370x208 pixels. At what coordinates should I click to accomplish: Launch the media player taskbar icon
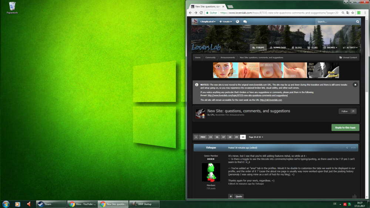click(17, 204)
